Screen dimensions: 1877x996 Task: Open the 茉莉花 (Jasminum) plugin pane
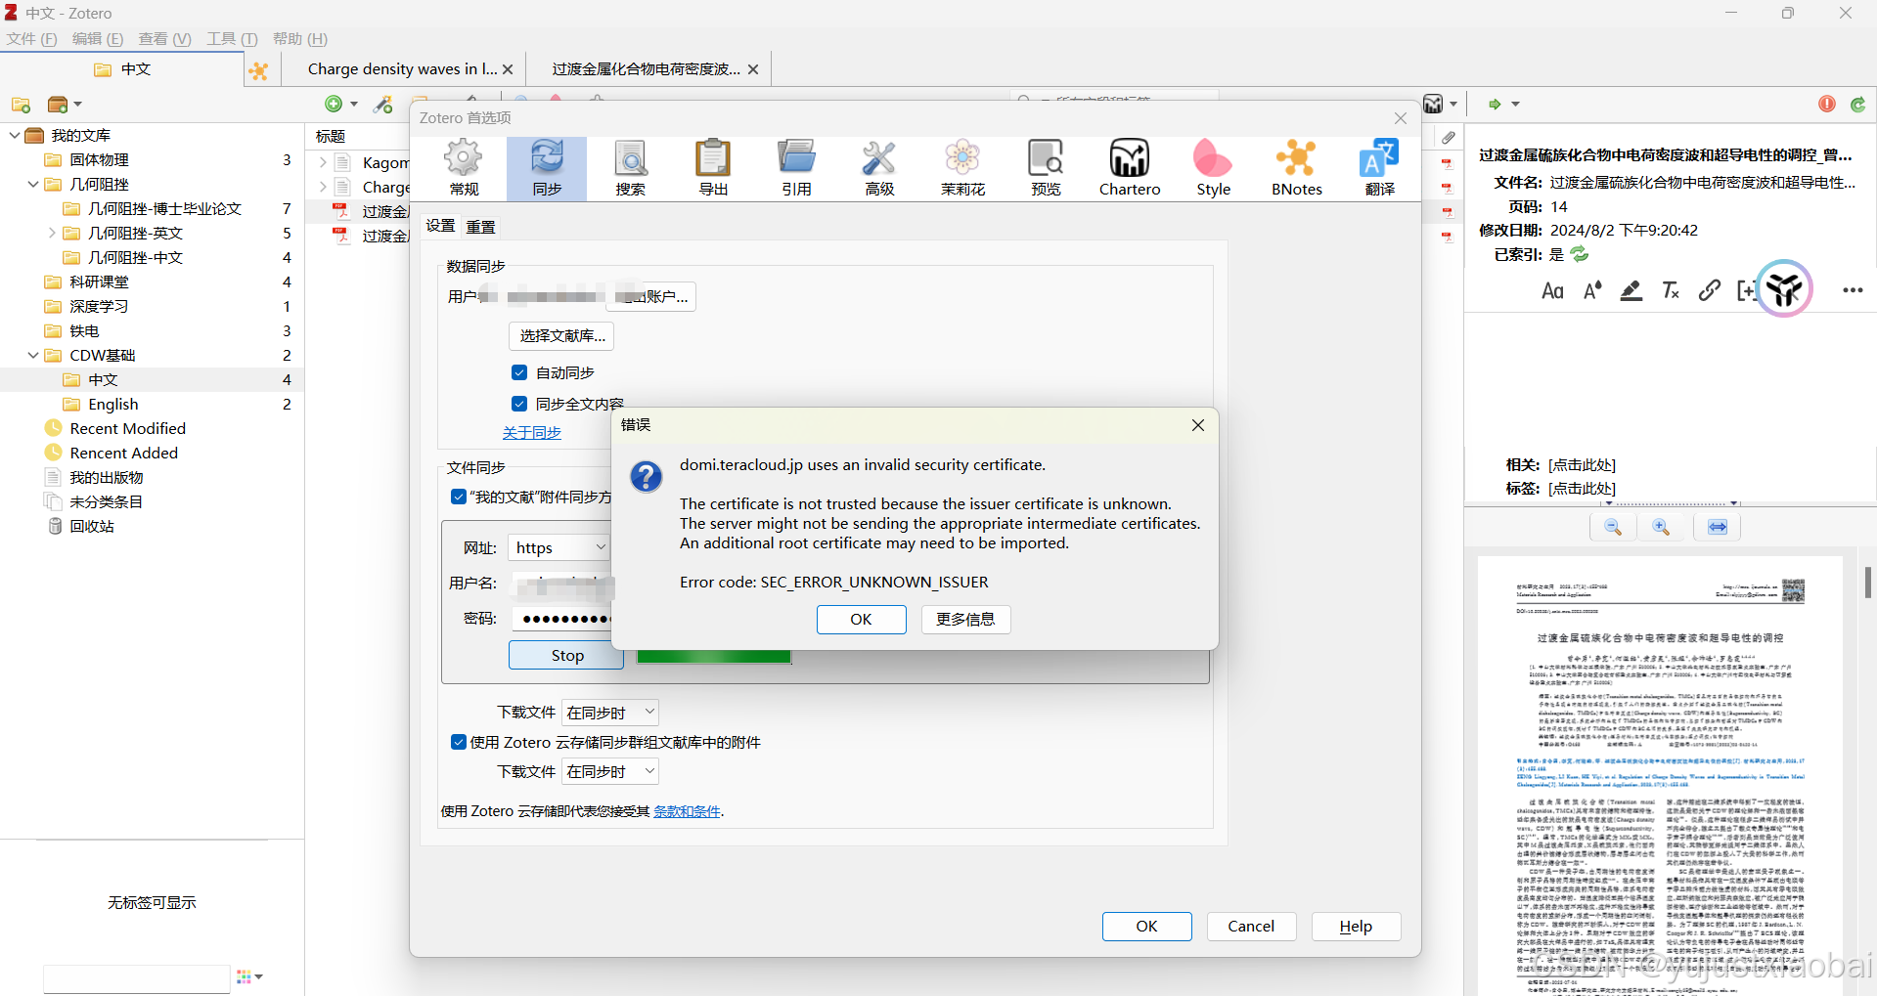[962, 169]
